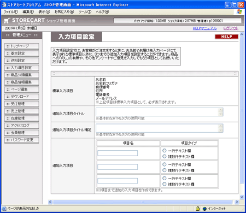Open ページ編集 in the sidebar
246x213 pixels.
(22, 90)
